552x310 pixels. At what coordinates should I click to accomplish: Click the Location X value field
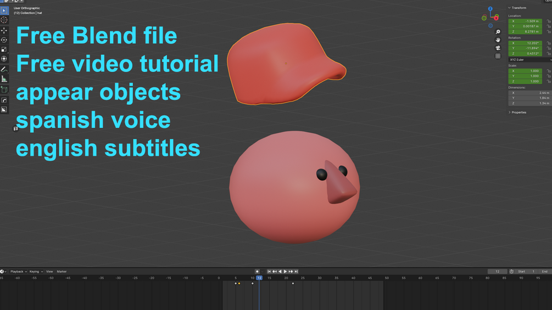click(525, 21)
